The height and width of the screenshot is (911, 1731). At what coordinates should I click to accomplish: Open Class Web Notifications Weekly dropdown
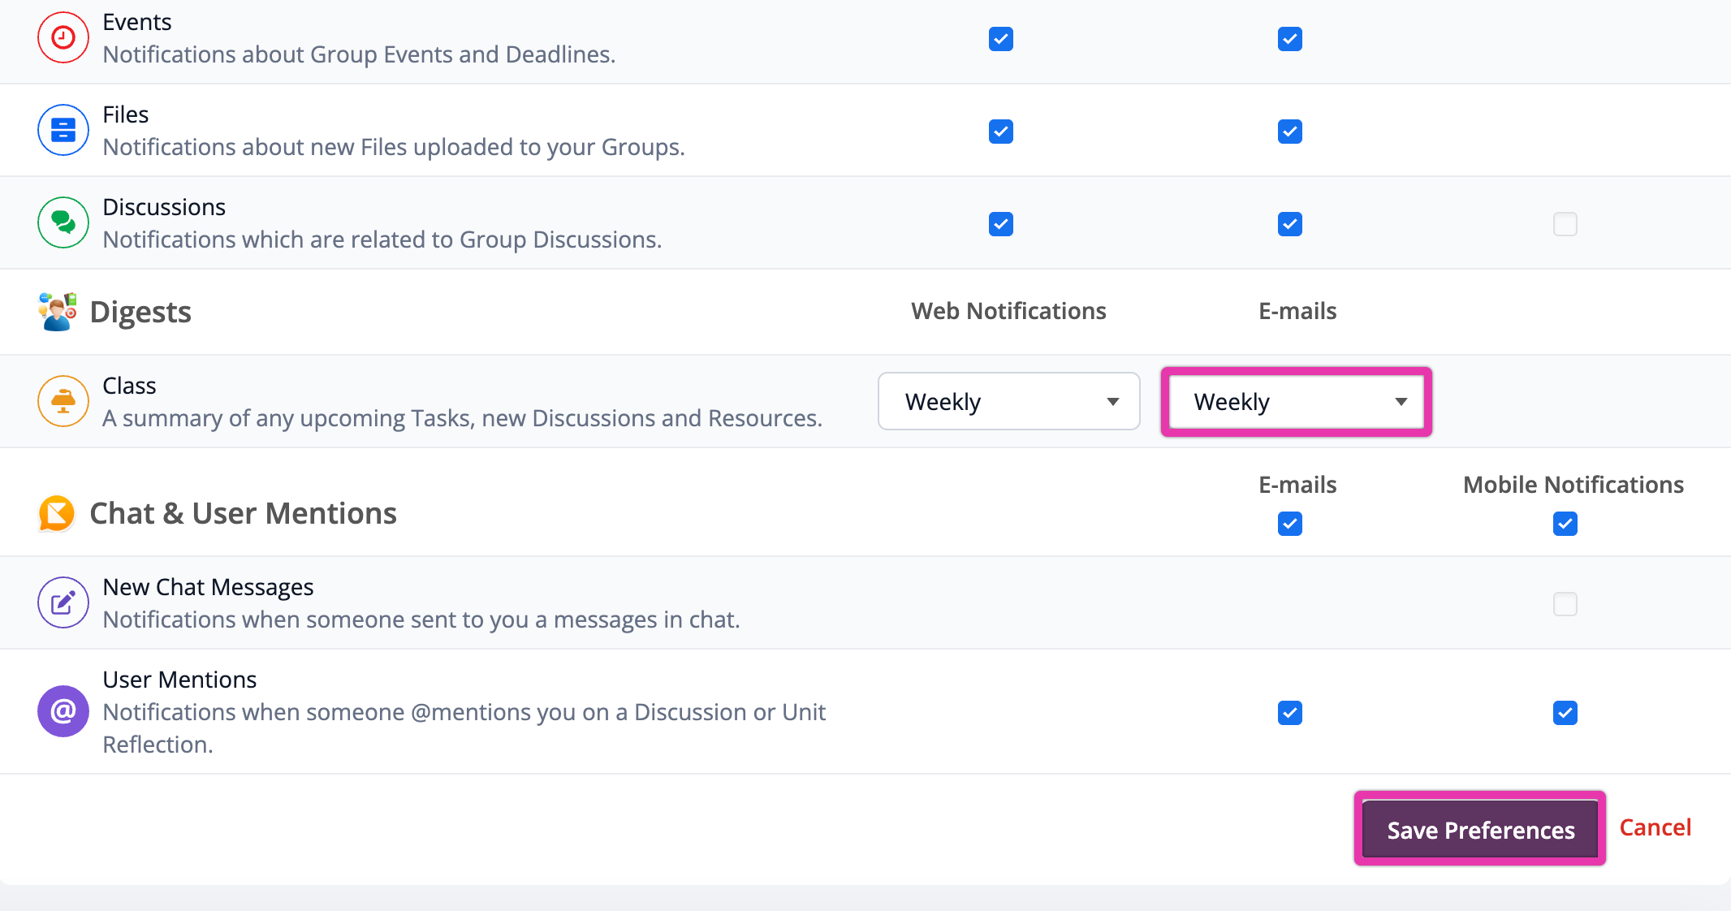click(1009, 401)
